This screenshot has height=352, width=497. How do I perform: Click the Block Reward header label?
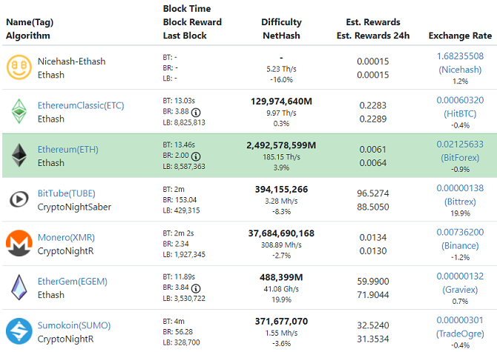click(192, 22)
